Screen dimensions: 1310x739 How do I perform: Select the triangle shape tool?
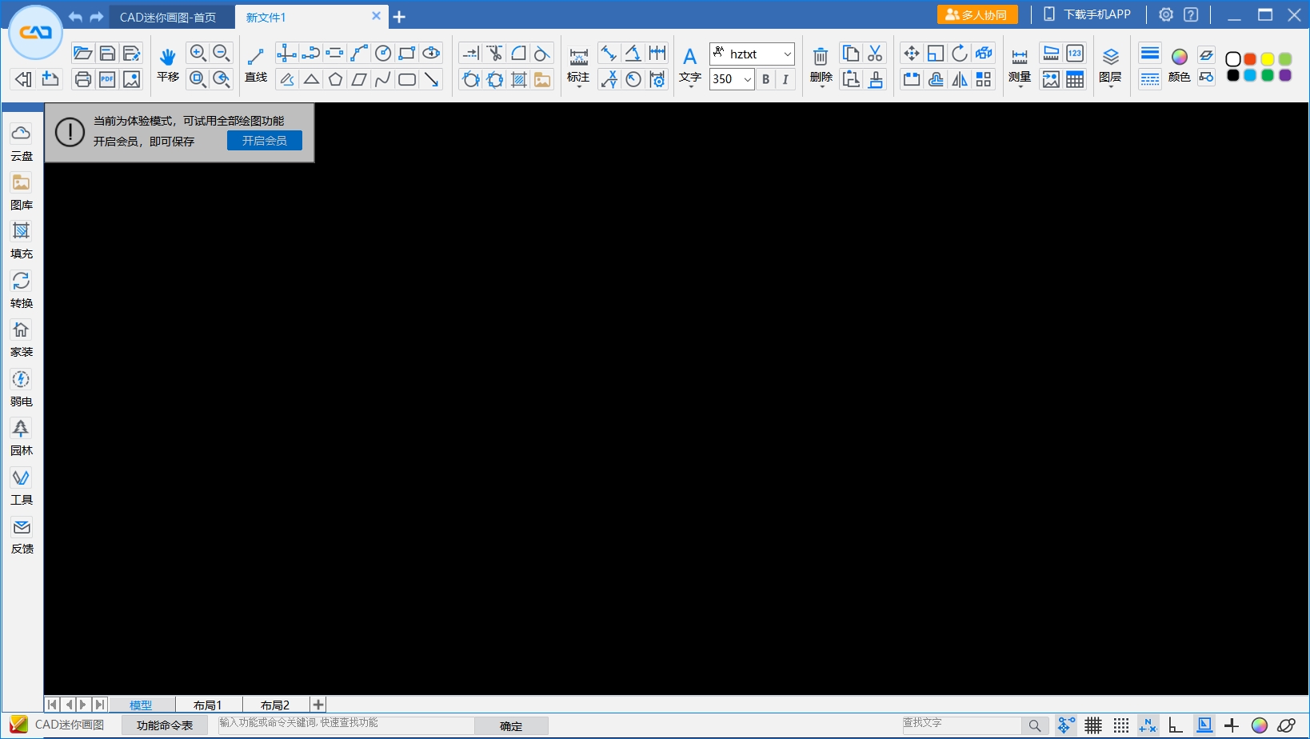coord(311,79)
